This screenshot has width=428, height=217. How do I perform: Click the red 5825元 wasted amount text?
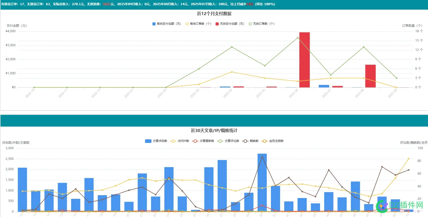[x=106, y=4]
